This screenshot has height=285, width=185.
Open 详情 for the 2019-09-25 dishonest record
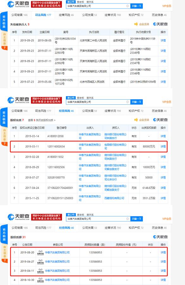[x=163, y=40]
